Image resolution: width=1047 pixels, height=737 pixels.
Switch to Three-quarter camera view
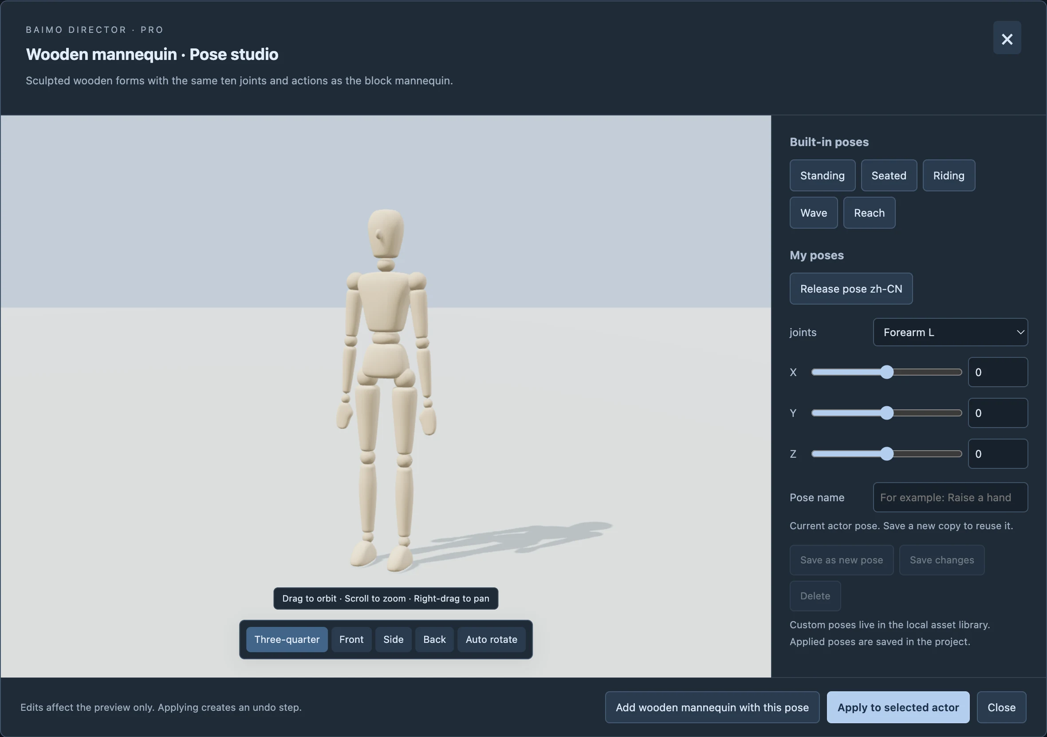(287, 639)
